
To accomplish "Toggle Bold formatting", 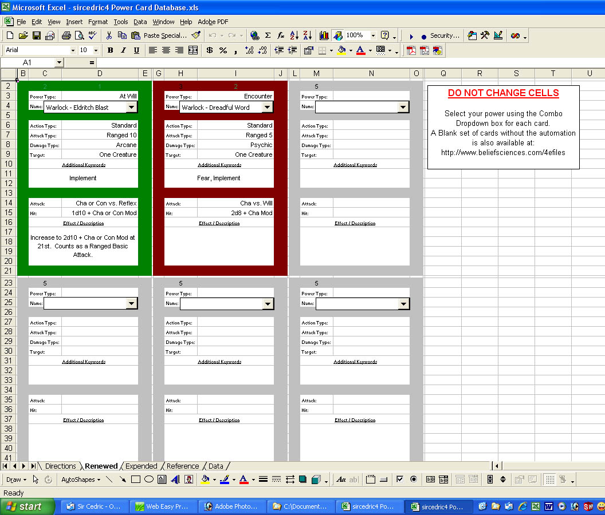I will coord(111,50).
